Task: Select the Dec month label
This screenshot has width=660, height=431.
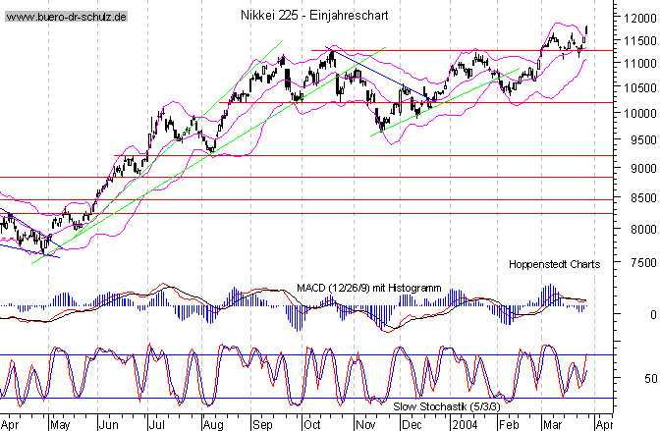Action: (412, 423)
